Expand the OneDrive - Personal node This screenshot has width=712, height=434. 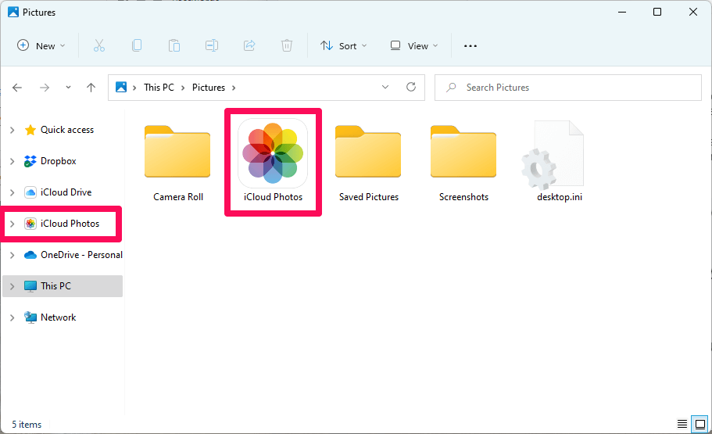13,255
